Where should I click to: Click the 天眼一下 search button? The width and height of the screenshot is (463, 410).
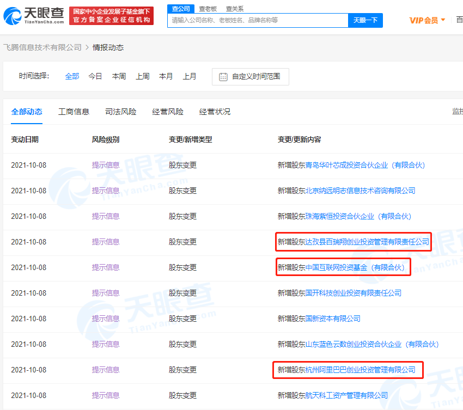(365, 20)
